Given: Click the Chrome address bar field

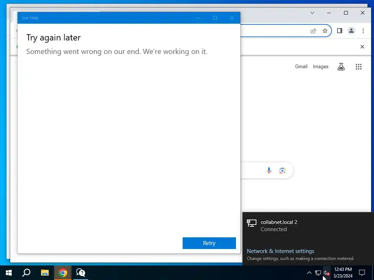Looking at the screenshot, I should coord(274,31).
